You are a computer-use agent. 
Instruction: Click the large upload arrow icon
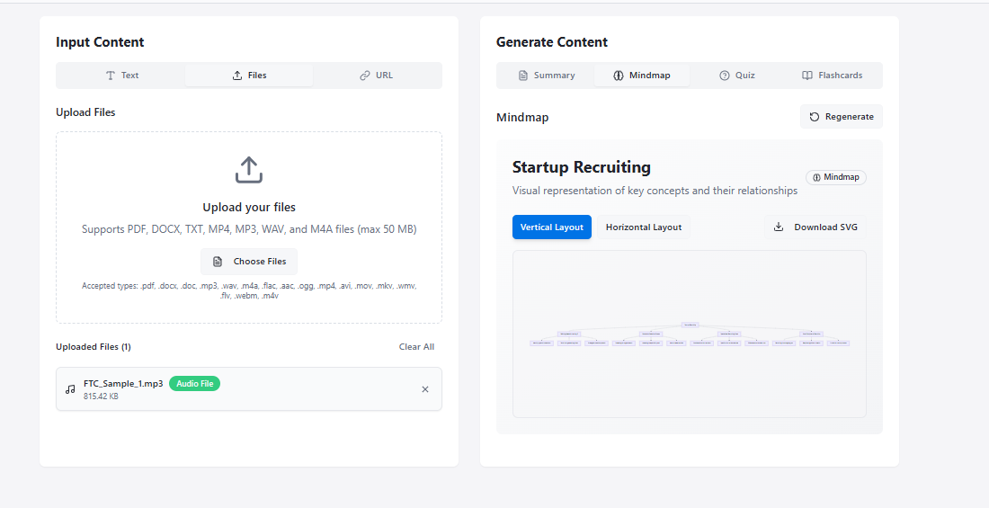(x=249, y=170)
